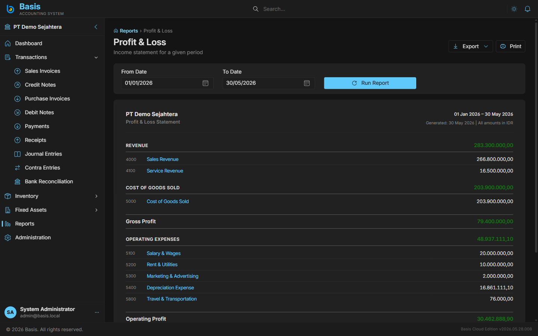
Task: Toggle light theme sun icon
Action: (514, 9)
